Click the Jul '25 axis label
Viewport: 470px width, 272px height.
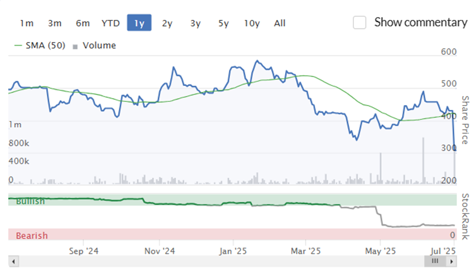click(443, 251)
